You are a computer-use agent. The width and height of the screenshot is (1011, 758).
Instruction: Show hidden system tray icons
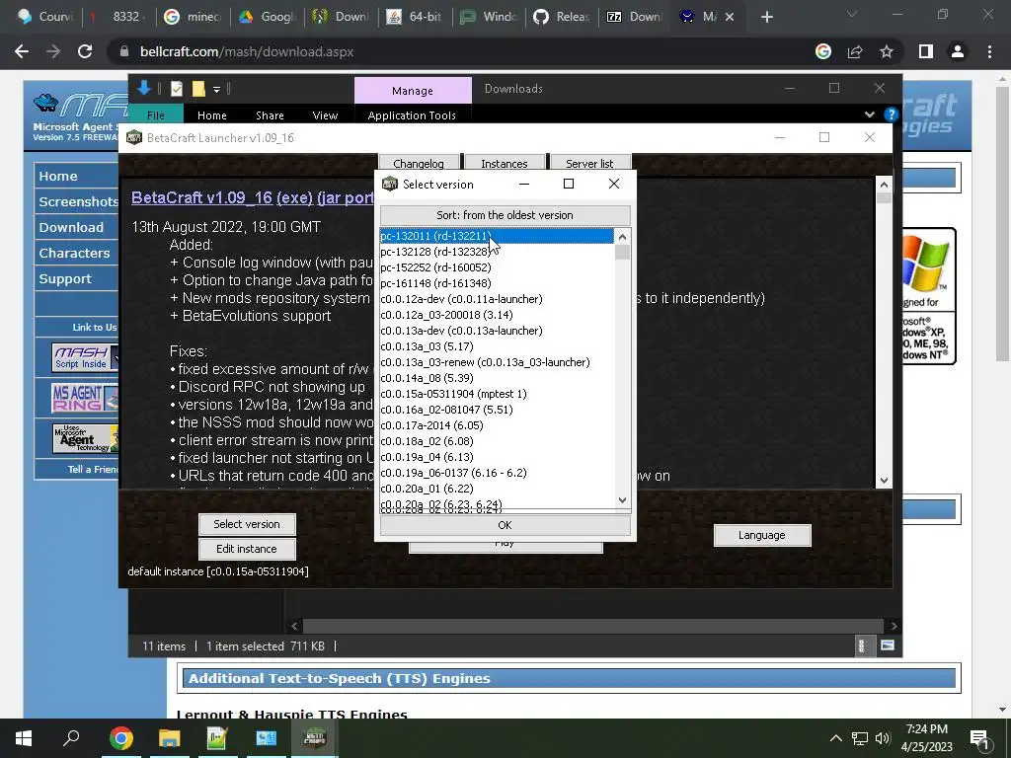[x=835, y=738]
